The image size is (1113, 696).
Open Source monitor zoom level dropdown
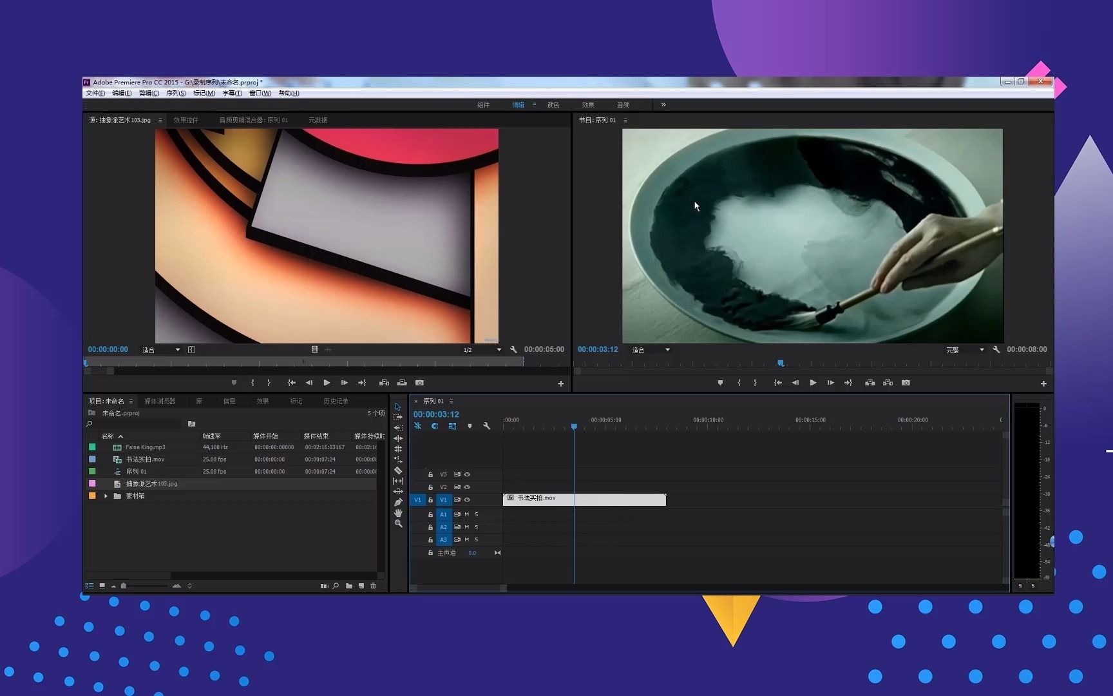[161, 350]
